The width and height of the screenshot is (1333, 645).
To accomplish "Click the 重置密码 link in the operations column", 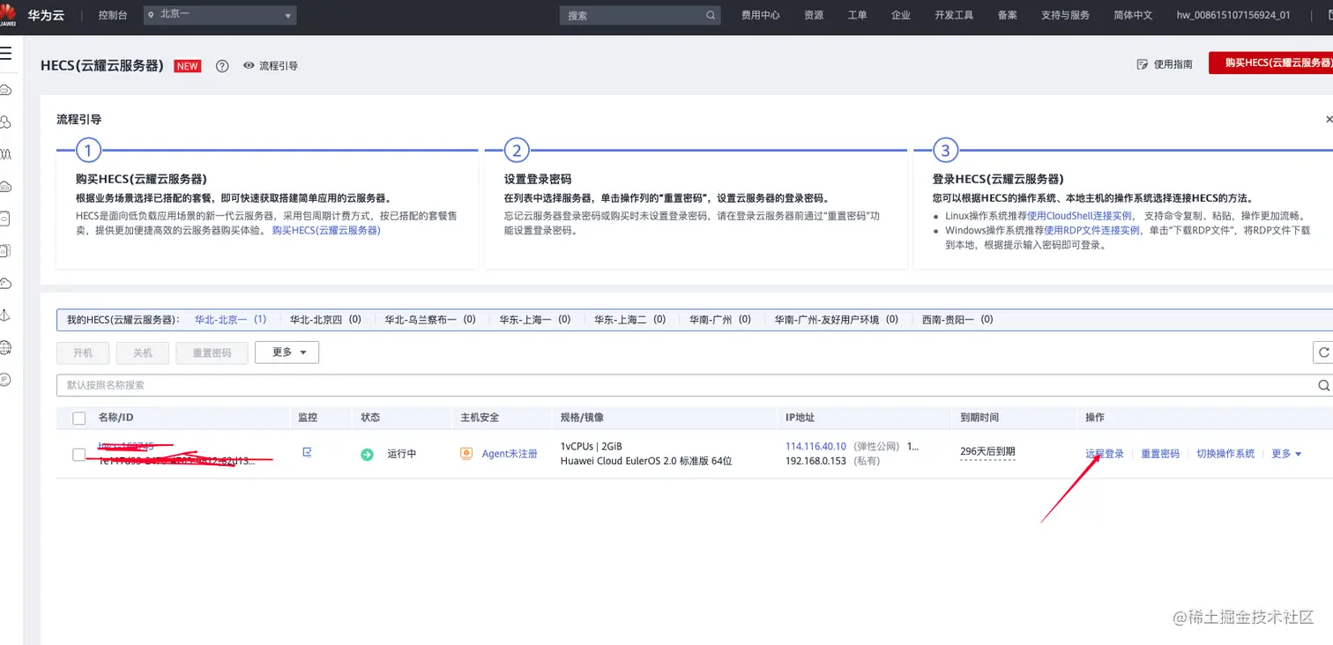I will [1160, 454].
